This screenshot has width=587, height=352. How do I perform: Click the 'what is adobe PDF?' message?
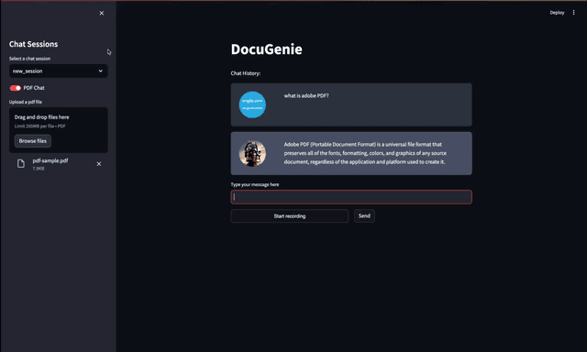pyautogui.click(x=306, y=95)
